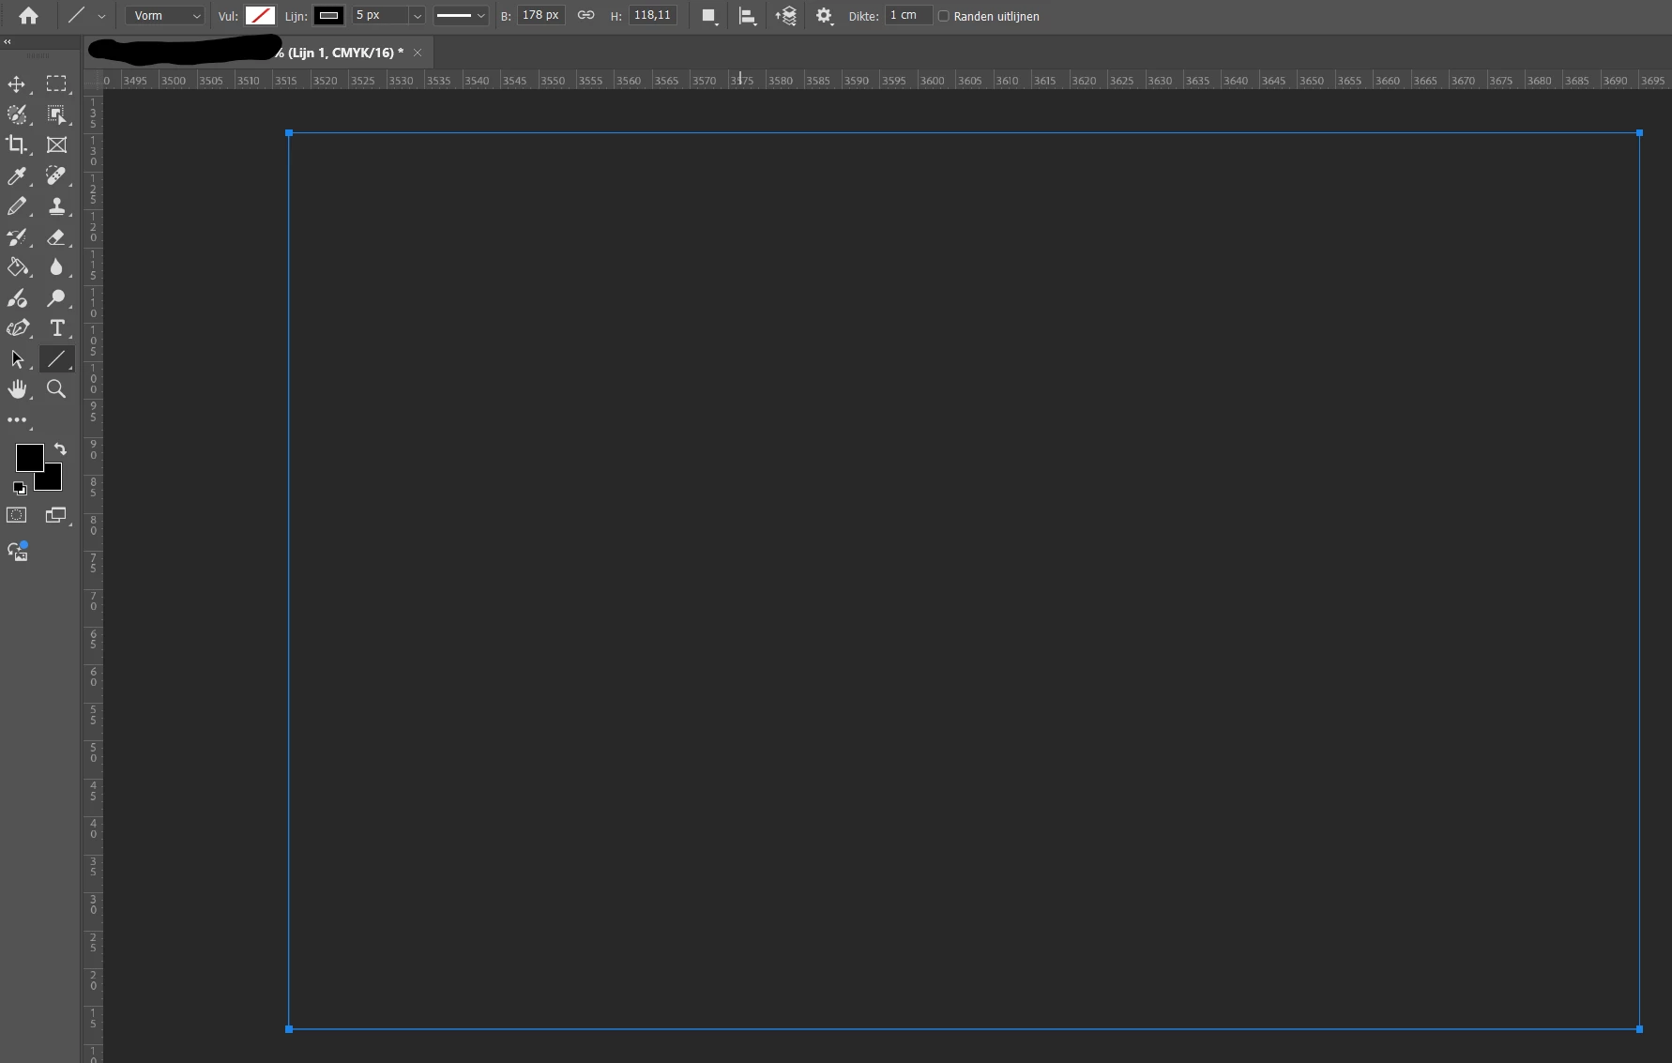Click the top-right line transform handle
This screenshot has width=1672, height=1063.
click(x=1639, y=133)
